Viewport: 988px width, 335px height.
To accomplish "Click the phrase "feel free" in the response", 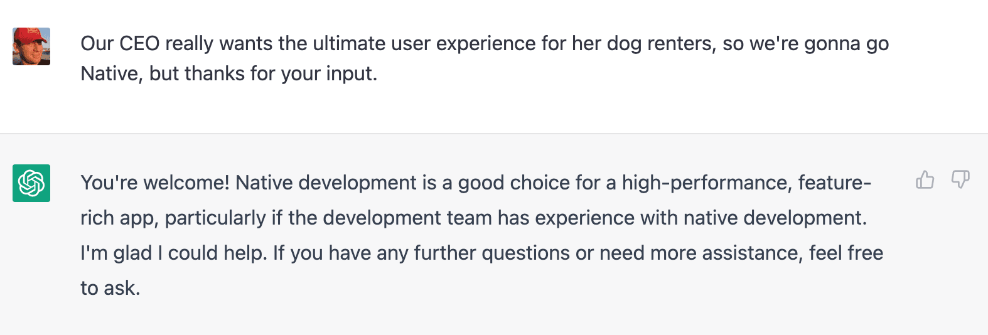I will (846, 253).
